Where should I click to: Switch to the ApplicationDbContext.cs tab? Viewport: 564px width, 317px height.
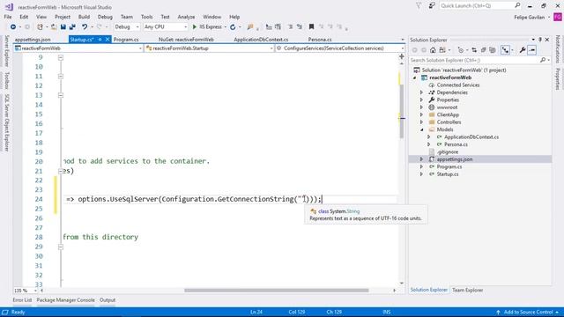tap(261, 40)
